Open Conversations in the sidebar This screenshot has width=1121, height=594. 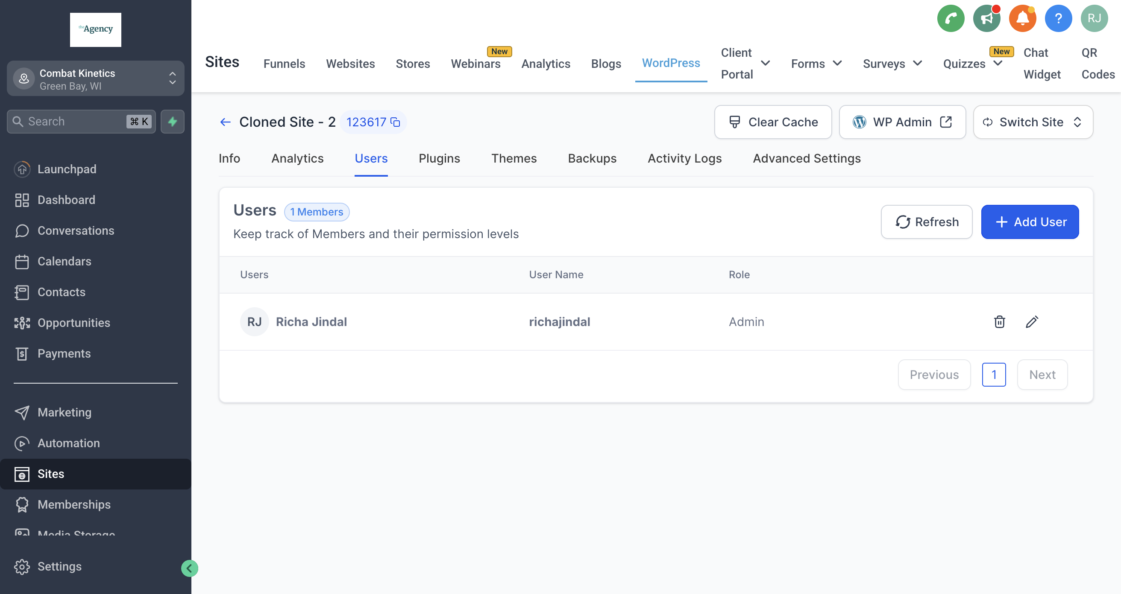tap(76, 230)
